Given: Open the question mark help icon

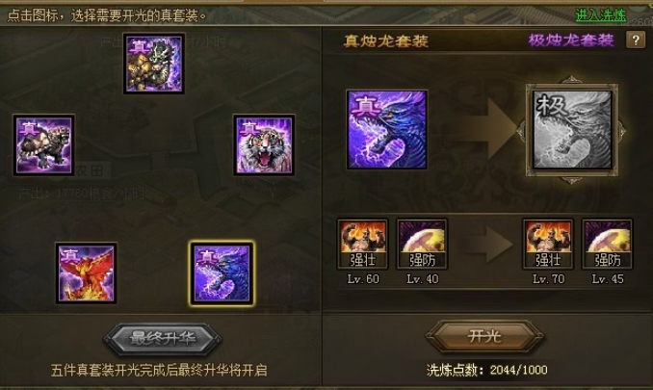Looking at the screenshot, I should [x=636, y=39].
